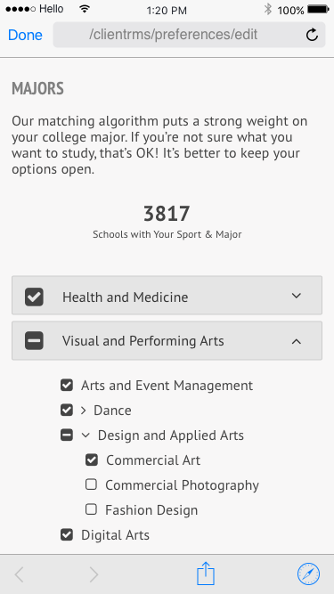Open in Safari via compass icon
The height and width of the screenshot is (594, 334).
click(x=308, y=574)
